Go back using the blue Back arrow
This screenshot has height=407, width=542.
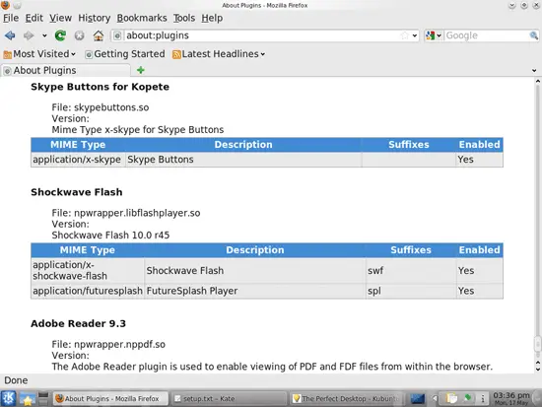(10, 35)
